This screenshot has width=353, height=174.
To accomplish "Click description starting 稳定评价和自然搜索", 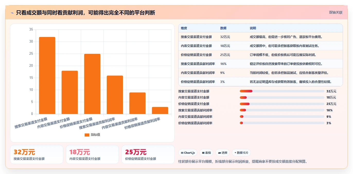I will click(x=286, y=64).
